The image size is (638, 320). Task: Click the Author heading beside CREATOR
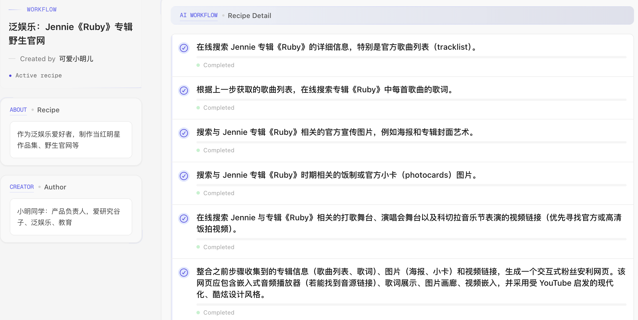(55, 187)
